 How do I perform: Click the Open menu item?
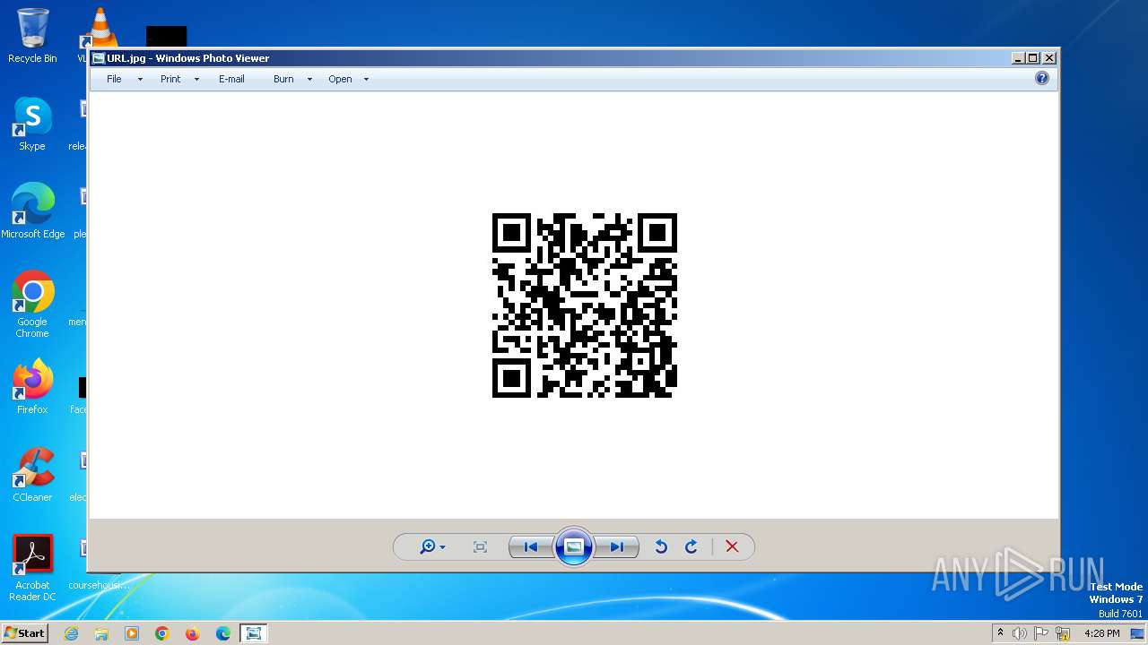(340, 79)
